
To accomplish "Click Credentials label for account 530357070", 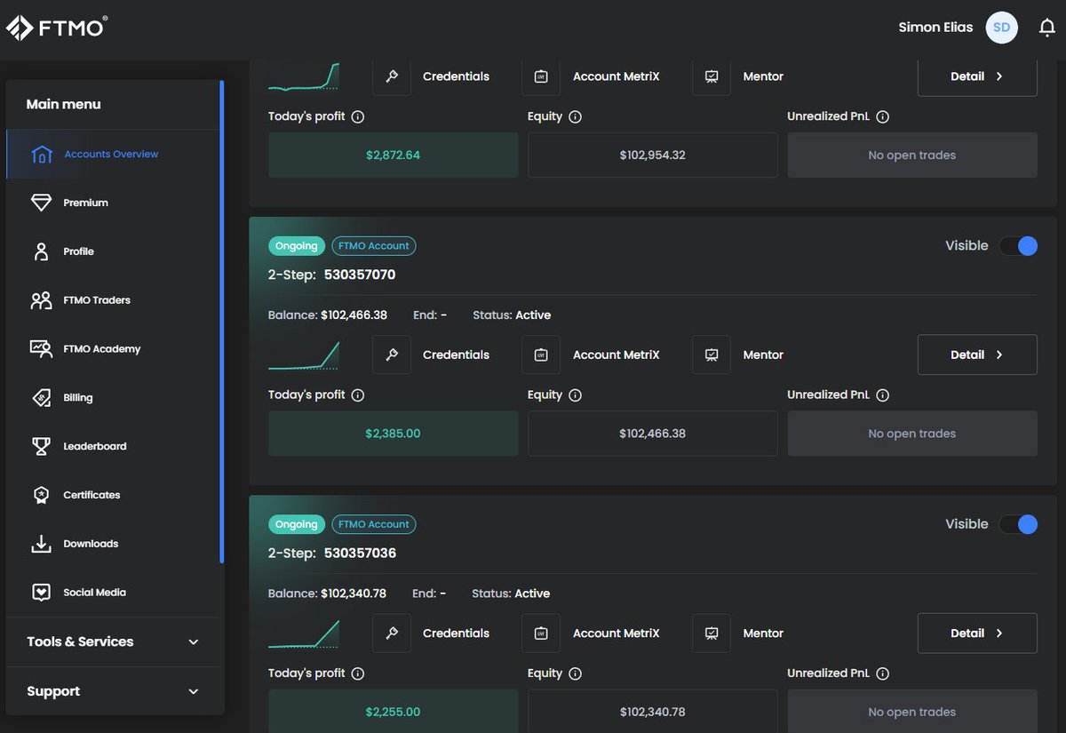I will click(x=456, y=355).
